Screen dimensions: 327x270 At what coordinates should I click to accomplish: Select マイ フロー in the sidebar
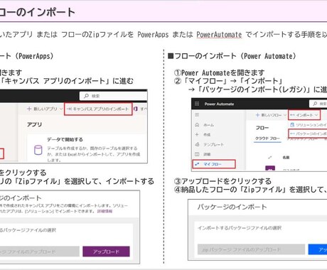[214, 164]
